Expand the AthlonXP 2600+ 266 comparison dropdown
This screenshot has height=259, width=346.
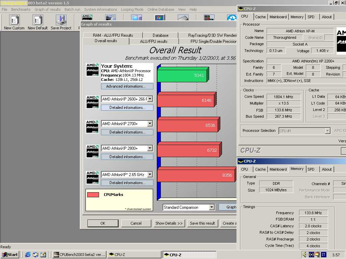(x=150, y=99)
